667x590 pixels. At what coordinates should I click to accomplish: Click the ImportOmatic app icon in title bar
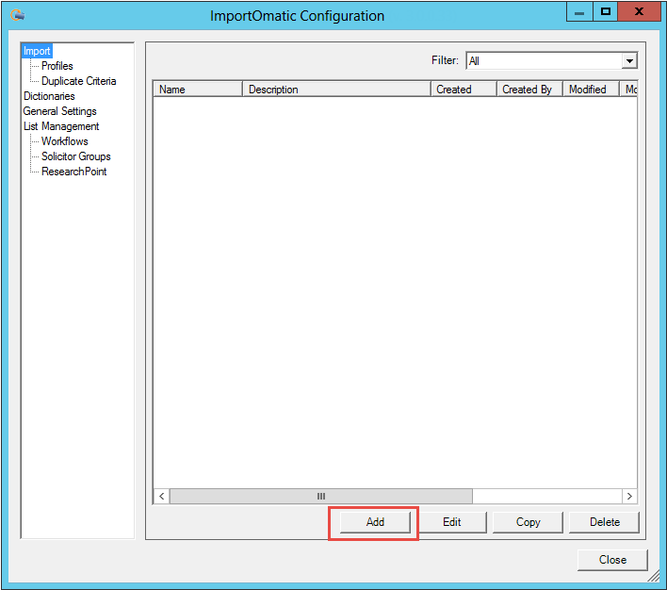pyautogui.click(x=17, y=15)
